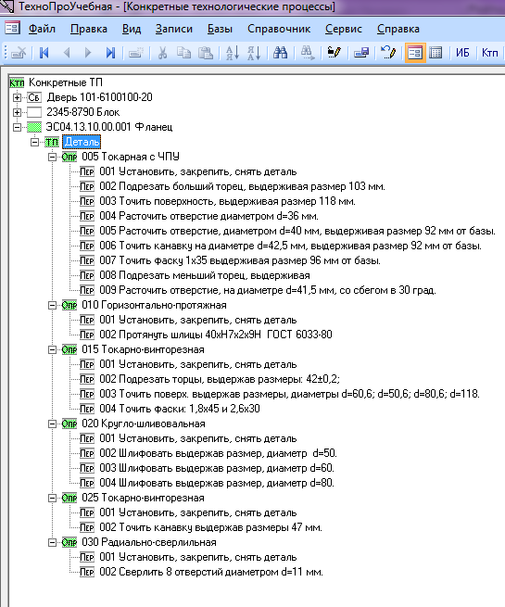
Task: Open the Файл menu
Action: pyautogui.click(x=43, y=29)
